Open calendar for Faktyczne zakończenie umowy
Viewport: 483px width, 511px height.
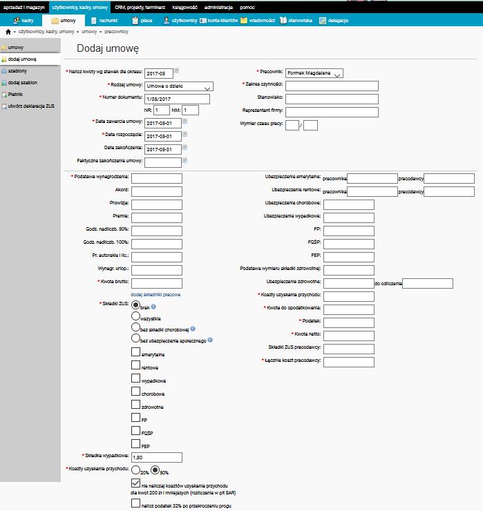(185, 160)
